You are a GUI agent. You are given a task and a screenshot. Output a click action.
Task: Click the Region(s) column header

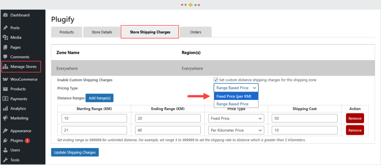click(191, 52)
